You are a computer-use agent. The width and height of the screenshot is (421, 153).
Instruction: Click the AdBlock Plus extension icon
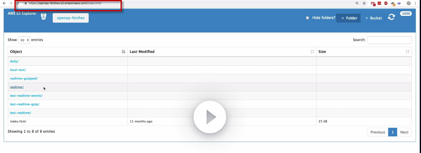coord(386,3)
